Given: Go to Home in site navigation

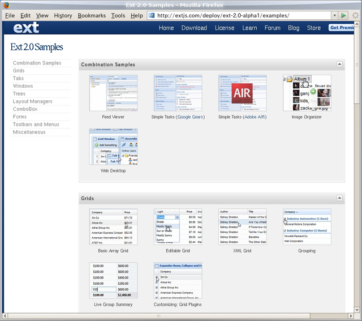Looking at the screenshot, I should click(x=166, y=28).
